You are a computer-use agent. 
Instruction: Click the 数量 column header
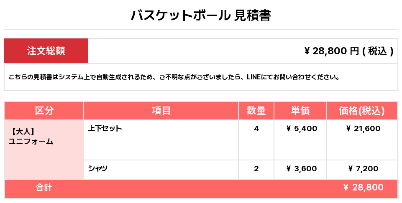[256, 111]
